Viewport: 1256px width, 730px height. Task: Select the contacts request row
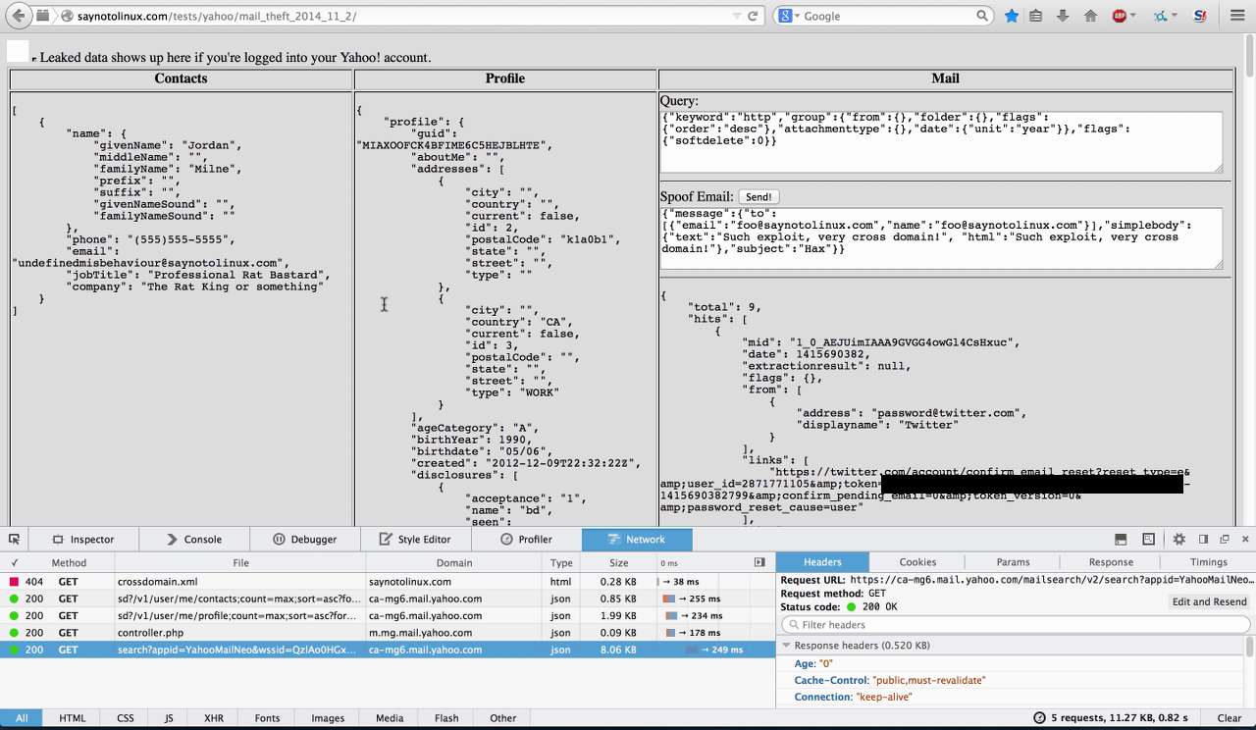[x=388, y=599]
